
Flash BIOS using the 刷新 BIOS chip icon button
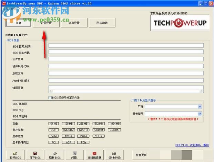[55, 155]
